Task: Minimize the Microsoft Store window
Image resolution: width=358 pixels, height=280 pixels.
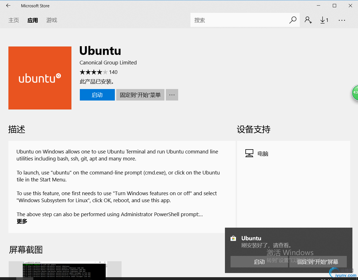Action: pos(319,6)
